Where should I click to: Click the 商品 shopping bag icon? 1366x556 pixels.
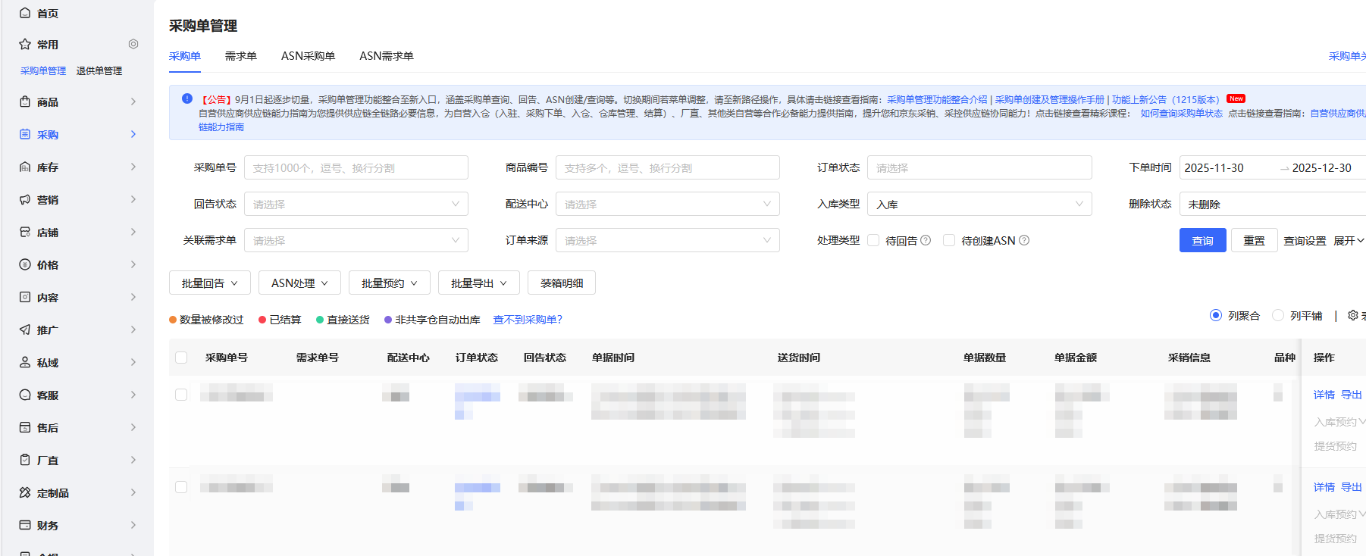tap(25, 102)
